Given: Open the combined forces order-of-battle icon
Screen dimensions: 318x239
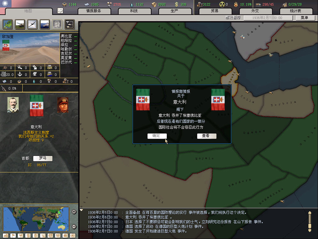Looking at the screenshot, I should click(x=70, y=24).
